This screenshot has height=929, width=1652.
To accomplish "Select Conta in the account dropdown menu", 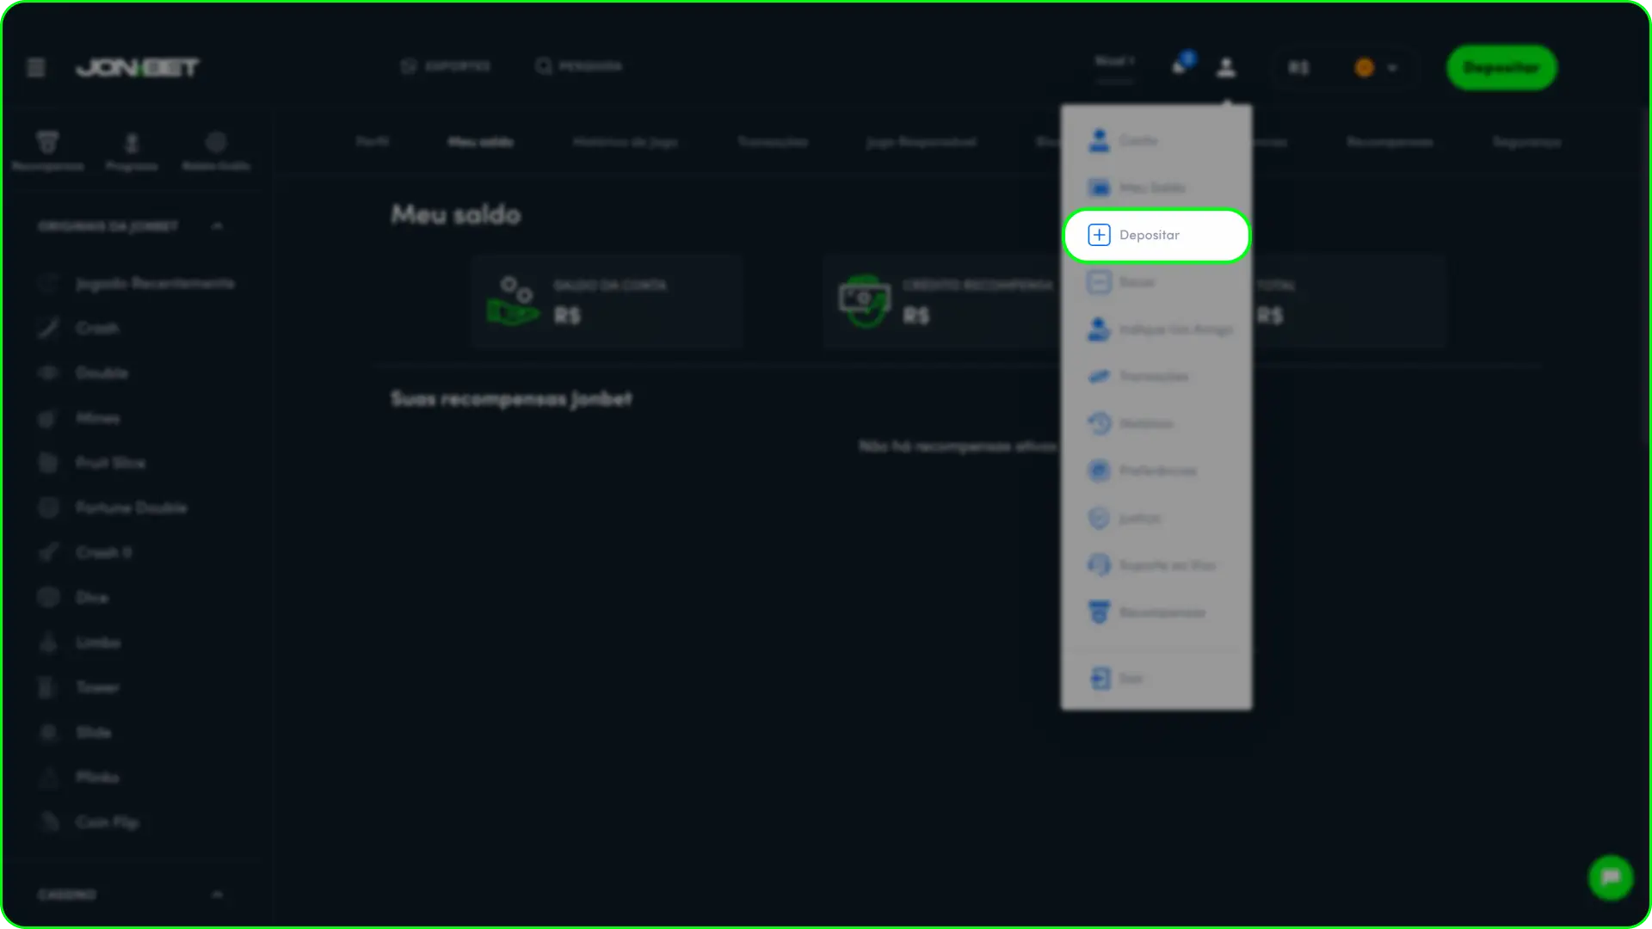I will 1156,140.
